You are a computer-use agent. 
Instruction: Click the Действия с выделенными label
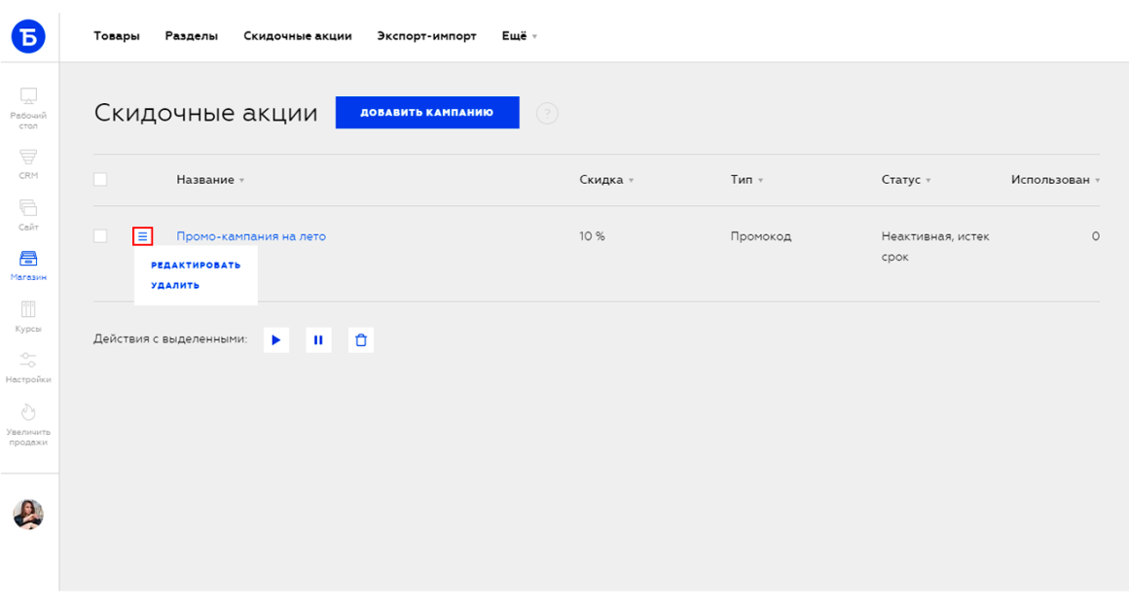170,339
